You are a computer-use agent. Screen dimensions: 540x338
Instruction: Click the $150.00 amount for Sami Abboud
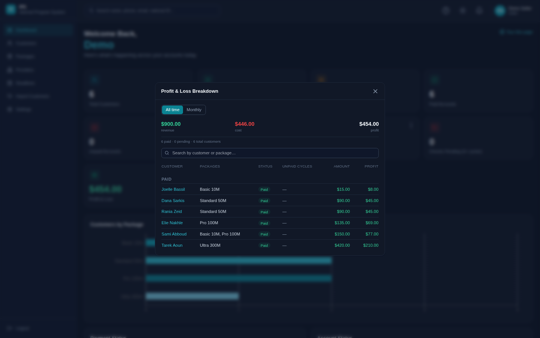point(342,234)
